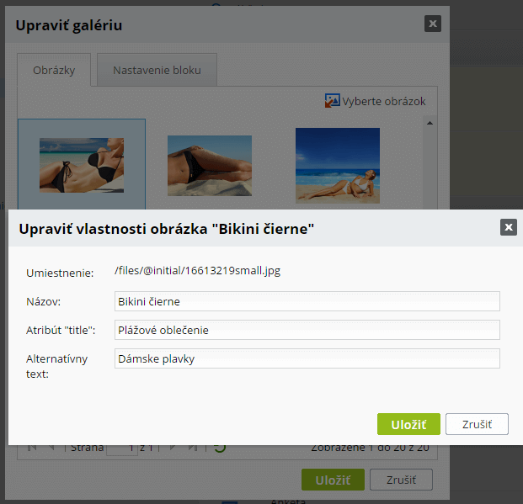Go to last page of gallery
The image size is (523, 504).
click(191, 448)
